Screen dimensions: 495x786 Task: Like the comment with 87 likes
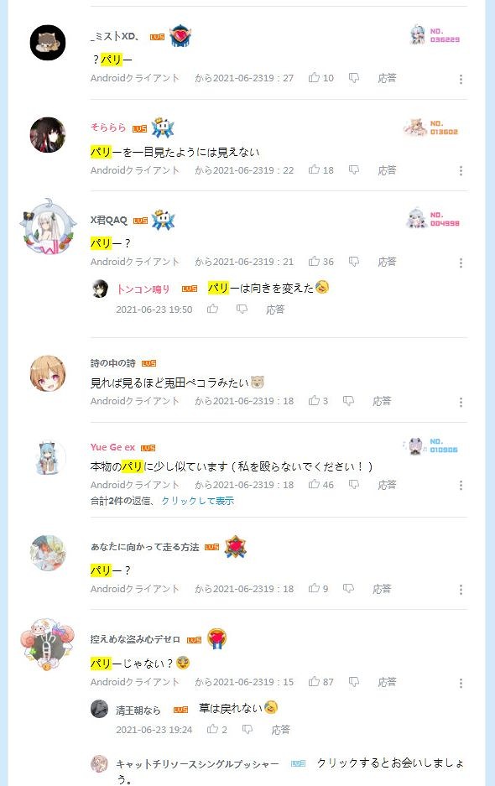pyautogui.click(x=314, y=681)
